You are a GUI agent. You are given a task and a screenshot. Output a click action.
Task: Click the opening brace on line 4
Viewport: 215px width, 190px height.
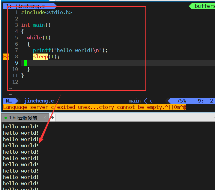click(x=22, y=32)
